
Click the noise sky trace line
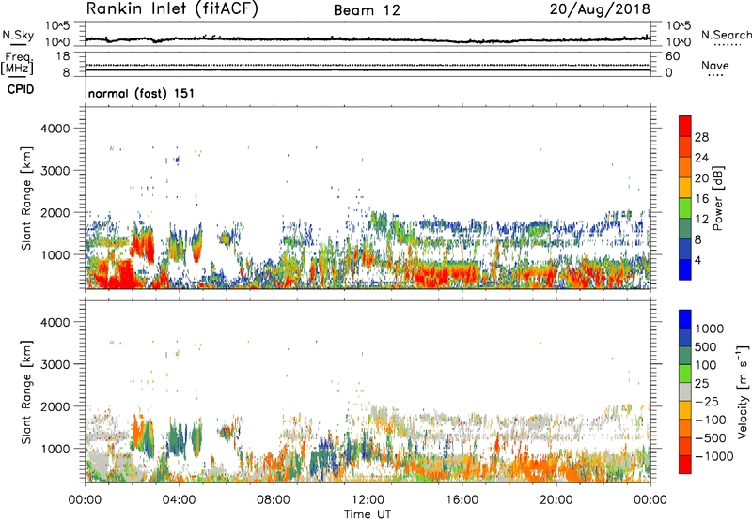pyautogui.click(x=368, y=39)
